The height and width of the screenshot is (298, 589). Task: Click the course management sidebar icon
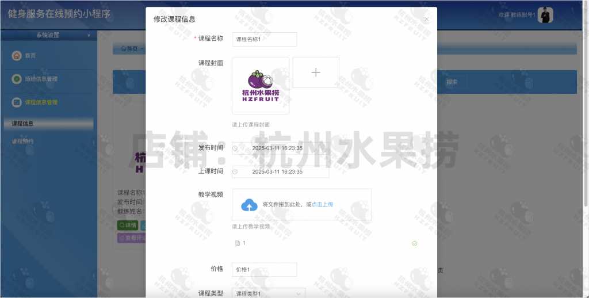point(17,102)
